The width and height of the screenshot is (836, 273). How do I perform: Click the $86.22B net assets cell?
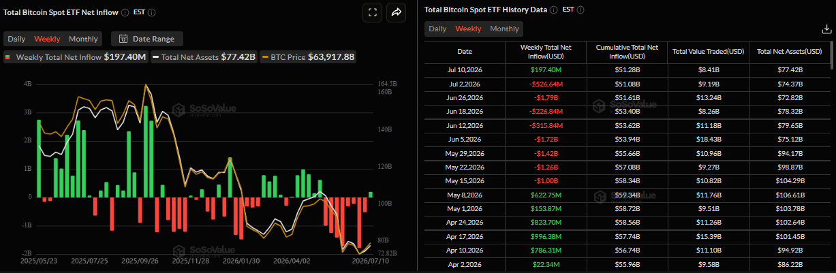coord(788,263)
